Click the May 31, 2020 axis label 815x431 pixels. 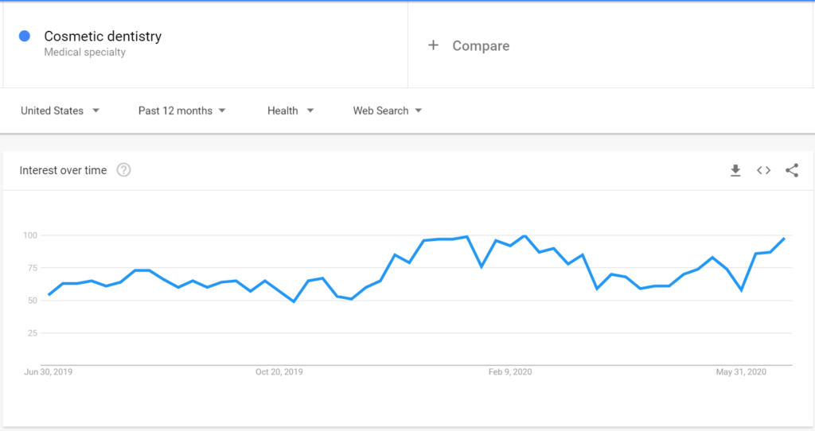coord(741,371)
